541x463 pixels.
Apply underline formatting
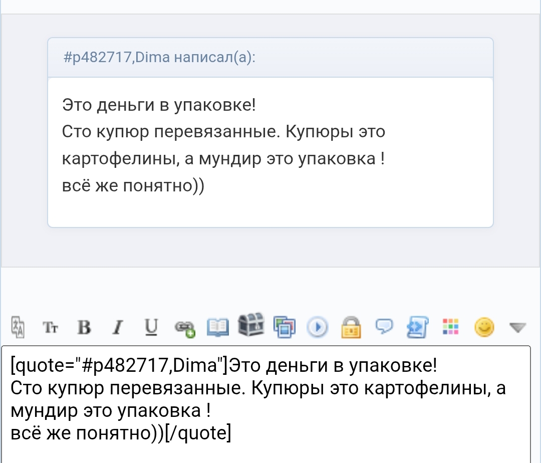[151, 327]
